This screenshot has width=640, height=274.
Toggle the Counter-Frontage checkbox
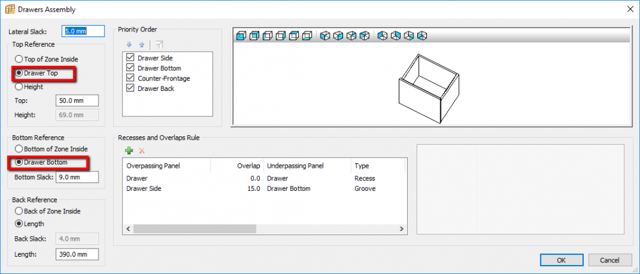[130, 78]
